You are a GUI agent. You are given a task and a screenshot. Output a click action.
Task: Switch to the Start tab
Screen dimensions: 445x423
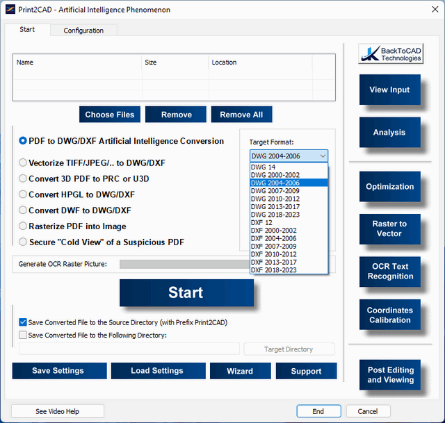point(27,30)
